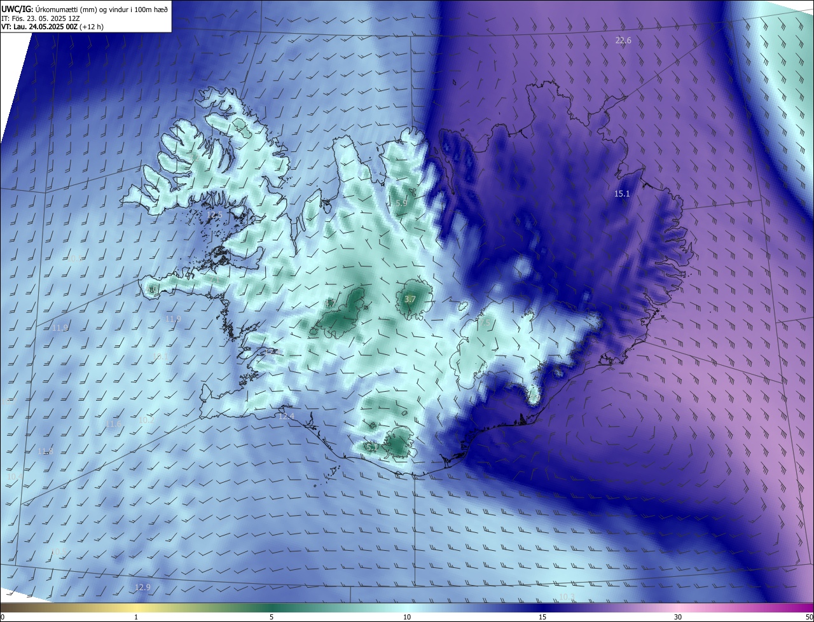
Task: Click the colorbar tick label 1
Action: pyautogui.click(x=136, y=617)
